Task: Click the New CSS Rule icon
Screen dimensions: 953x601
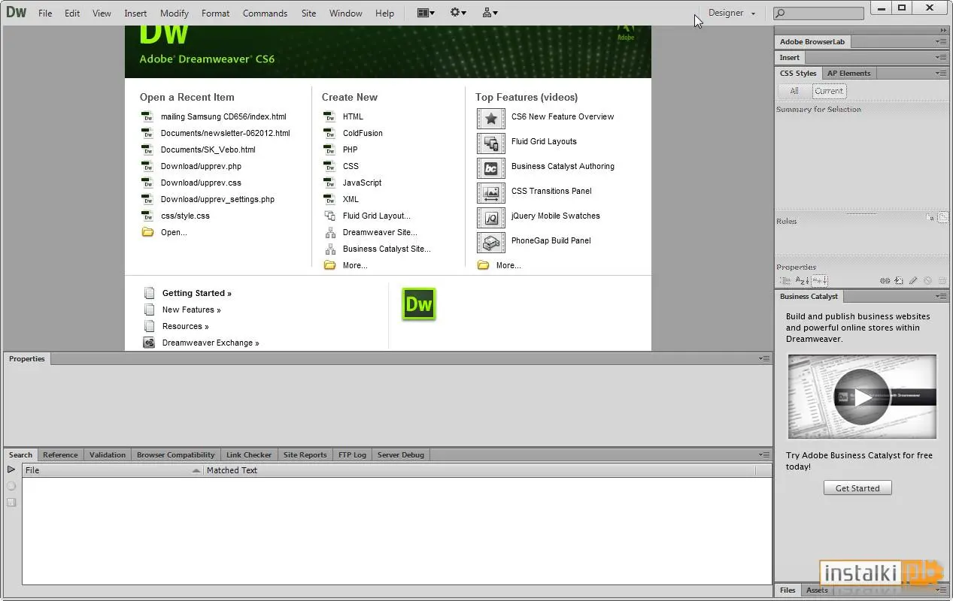Action: click(x=899, y=281)
